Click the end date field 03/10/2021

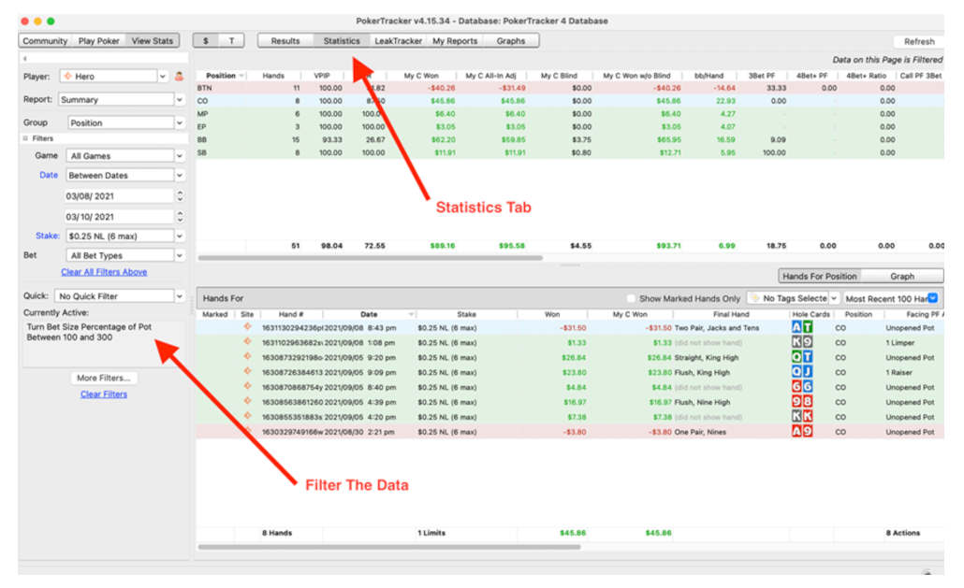[x=119, y=217]
